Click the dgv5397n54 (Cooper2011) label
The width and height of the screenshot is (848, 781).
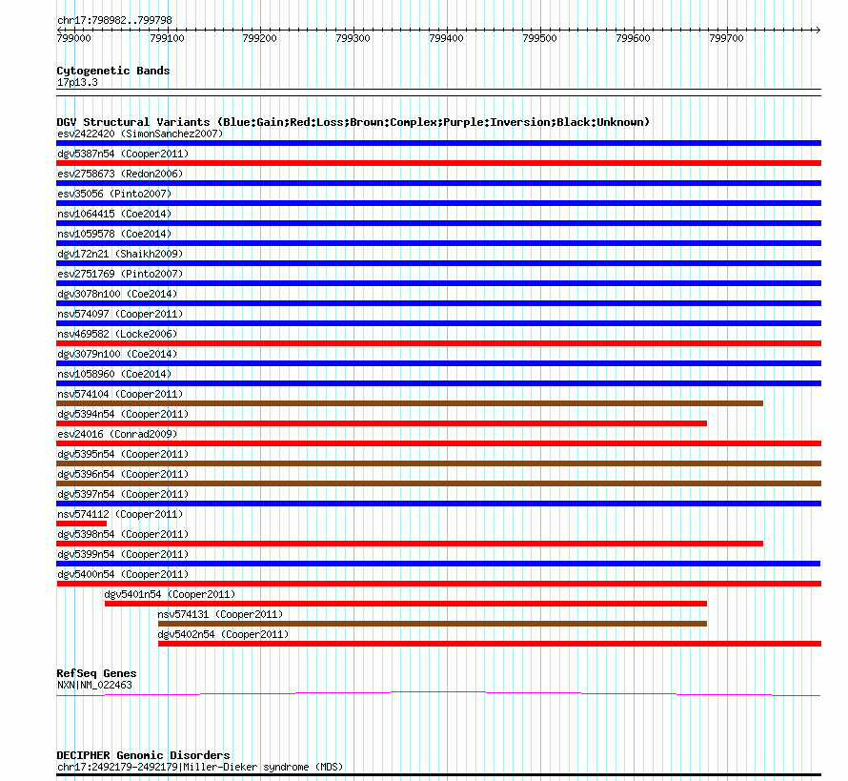coord(123,494)
